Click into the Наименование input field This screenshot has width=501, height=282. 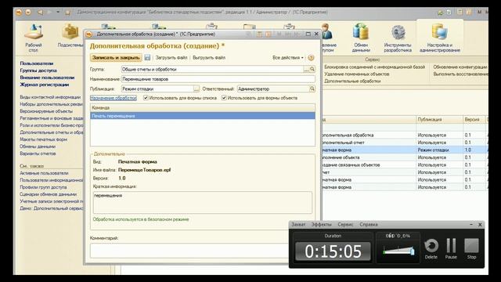(218, 79)
